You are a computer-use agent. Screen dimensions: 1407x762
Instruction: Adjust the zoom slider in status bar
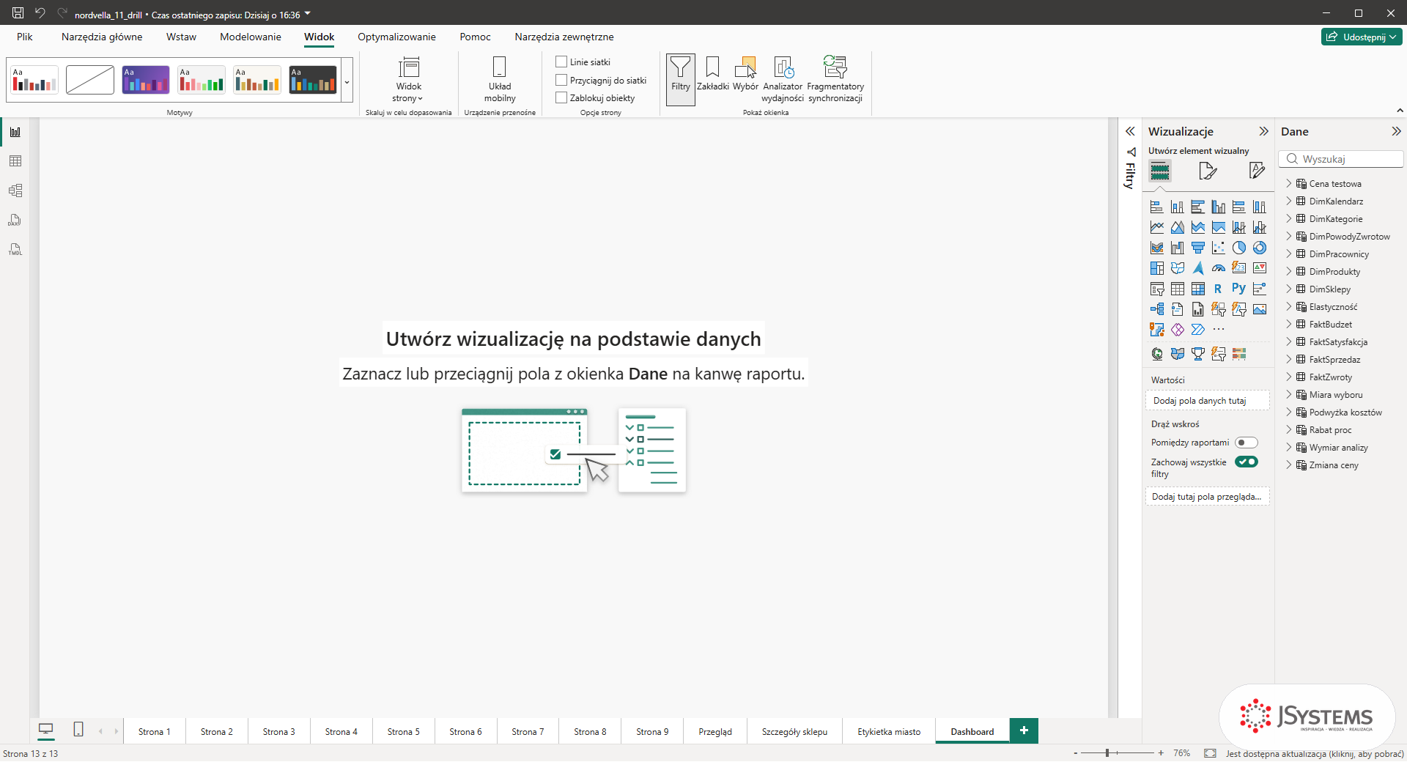click(1107, 753)
